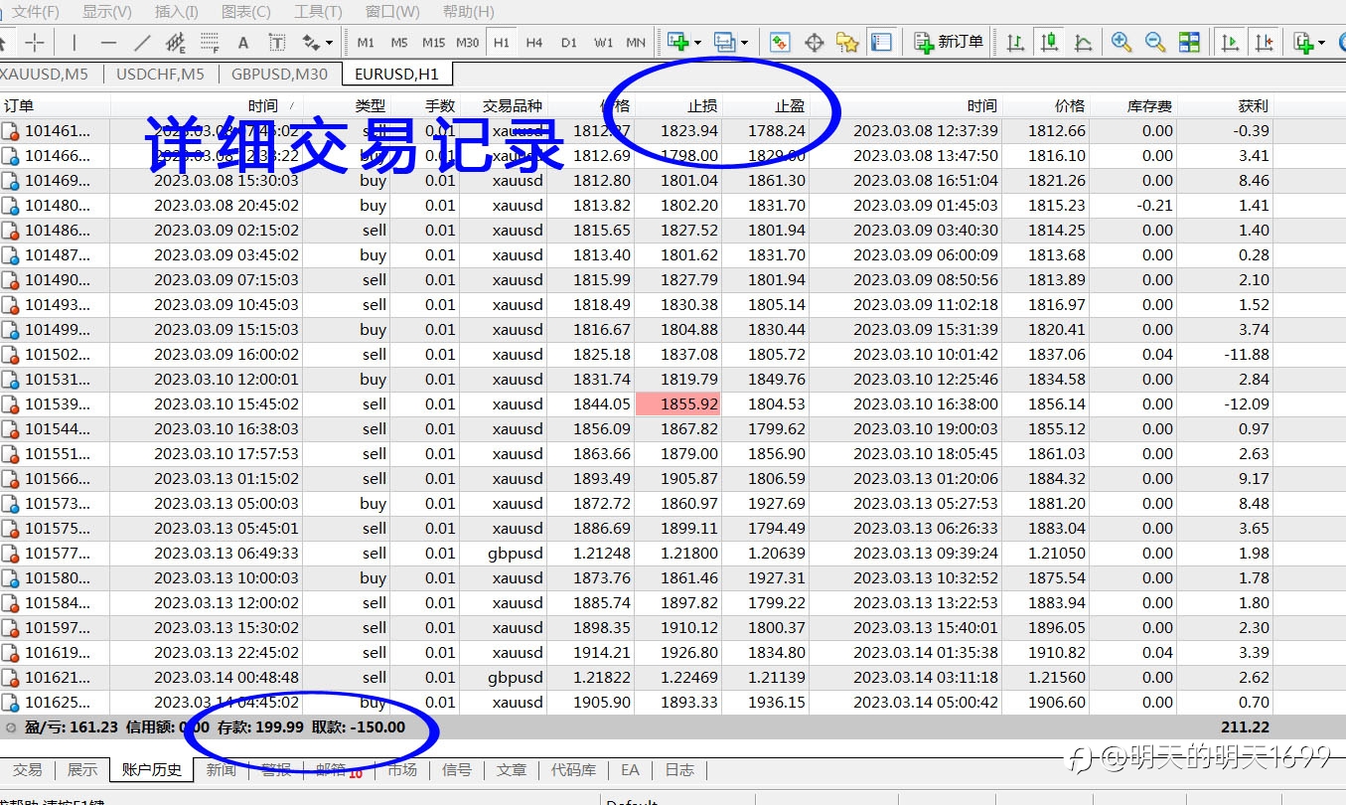Switch chart to candlestick mode
The image size is (1346, 805).
tap(1049, 42)
